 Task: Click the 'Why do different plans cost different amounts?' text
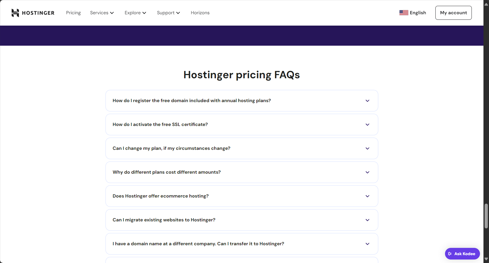(x=167, y=172)
